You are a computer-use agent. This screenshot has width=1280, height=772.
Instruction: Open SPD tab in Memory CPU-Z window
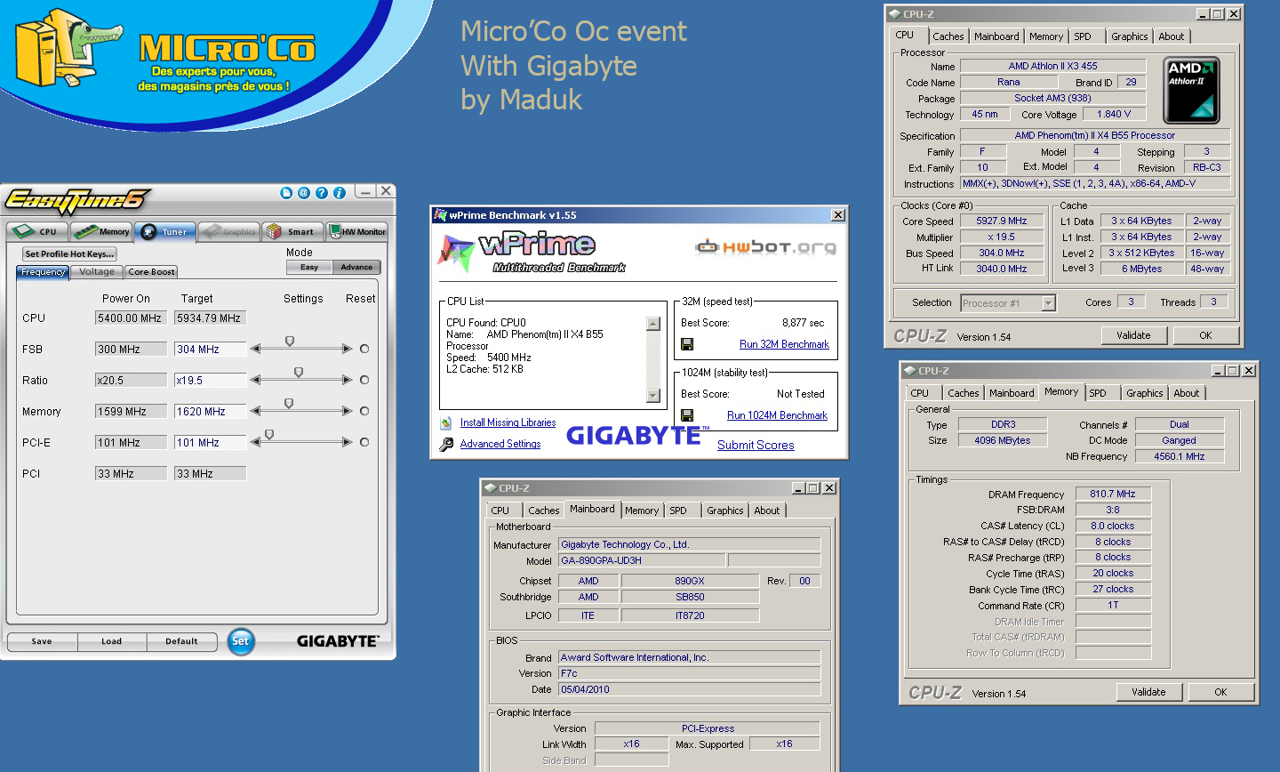(x=1098, y=393)
